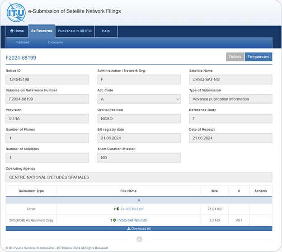
Task: Click the Details button
Action: (235, 57)
